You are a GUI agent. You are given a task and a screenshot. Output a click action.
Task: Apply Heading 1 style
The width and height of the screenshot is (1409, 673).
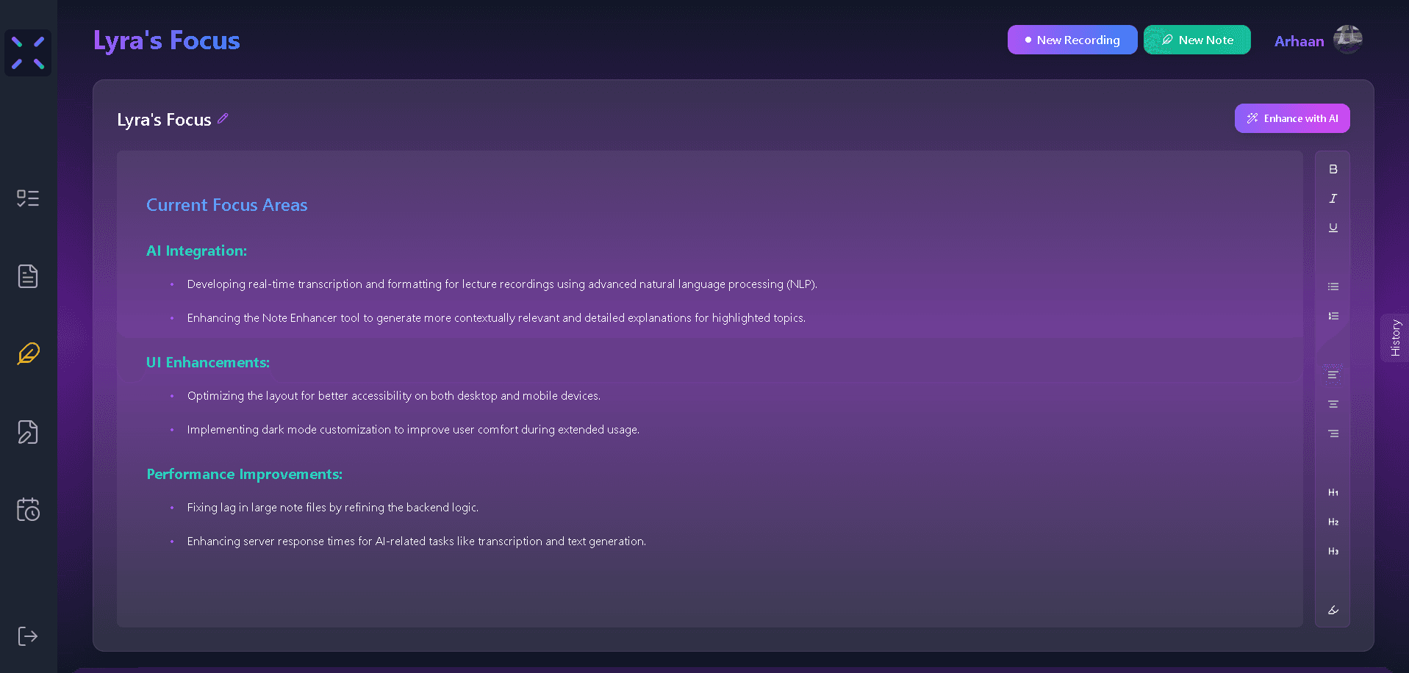(x=1333, y=492)
